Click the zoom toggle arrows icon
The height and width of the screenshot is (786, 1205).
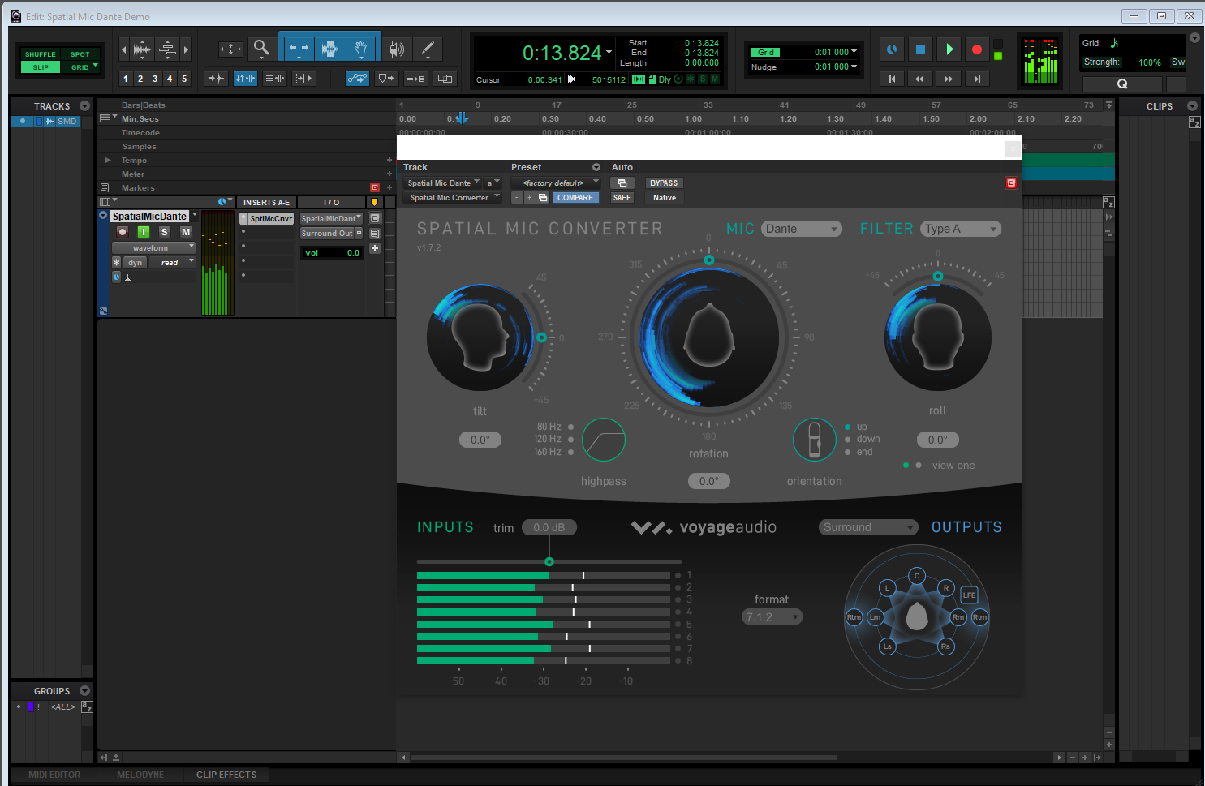230,49
